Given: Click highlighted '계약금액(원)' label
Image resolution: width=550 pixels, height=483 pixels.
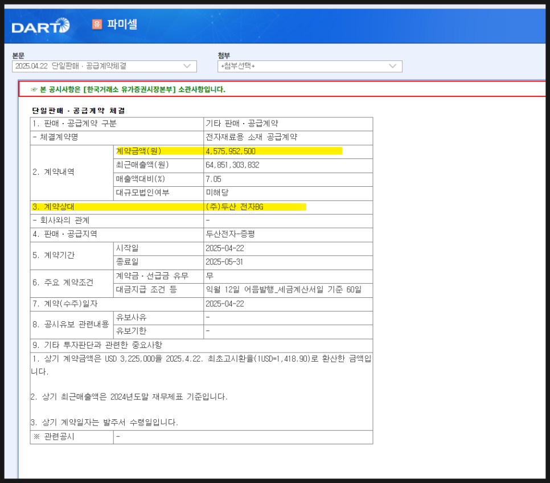Looking at the screenshot, I should coord(139,152).
